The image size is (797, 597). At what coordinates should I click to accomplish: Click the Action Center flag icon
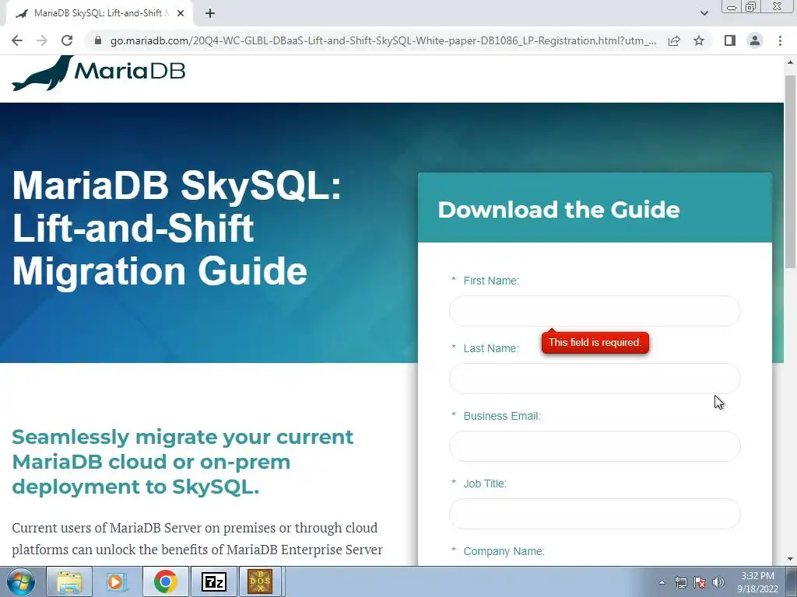(700, 582)
